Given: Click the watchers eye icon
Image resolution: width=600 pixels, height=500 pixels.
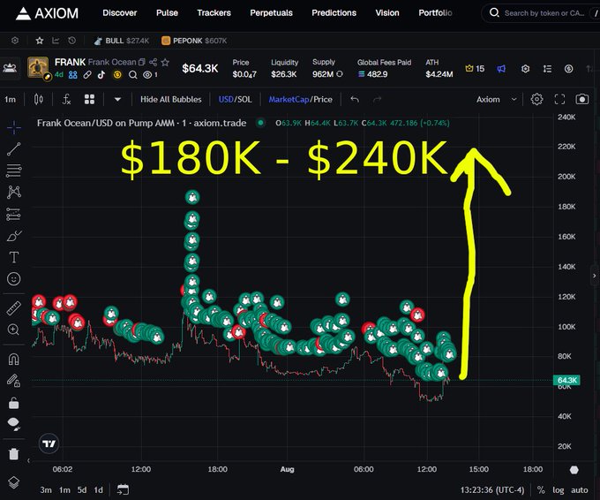Looking at the screenshot, I should (147, 75).
